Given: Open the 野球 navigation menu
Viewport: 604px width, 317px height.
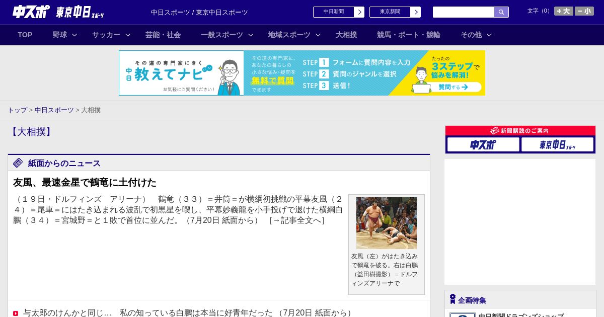Looking at the screenshot, I should (60, 35).
